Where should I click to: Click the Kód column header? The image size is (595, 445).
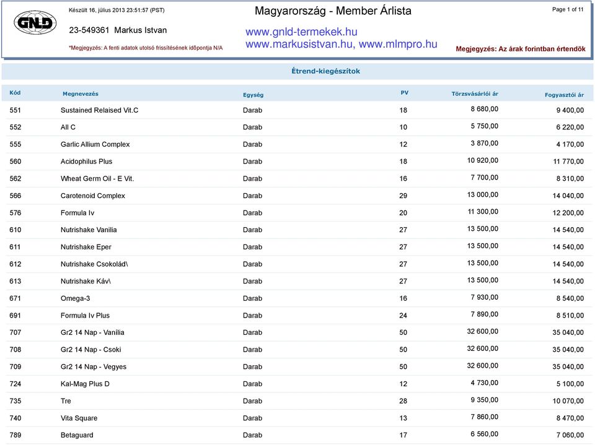coord(15,93)
